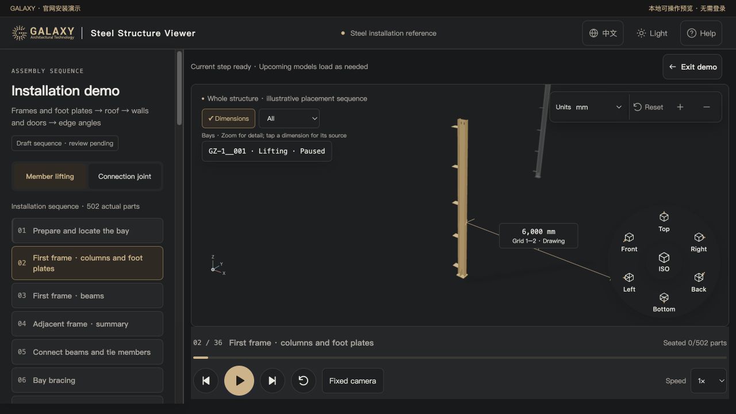Viewport: 736px width, 414px height.
Task: Zoom out with the minus icon
Action: point(707,107)
